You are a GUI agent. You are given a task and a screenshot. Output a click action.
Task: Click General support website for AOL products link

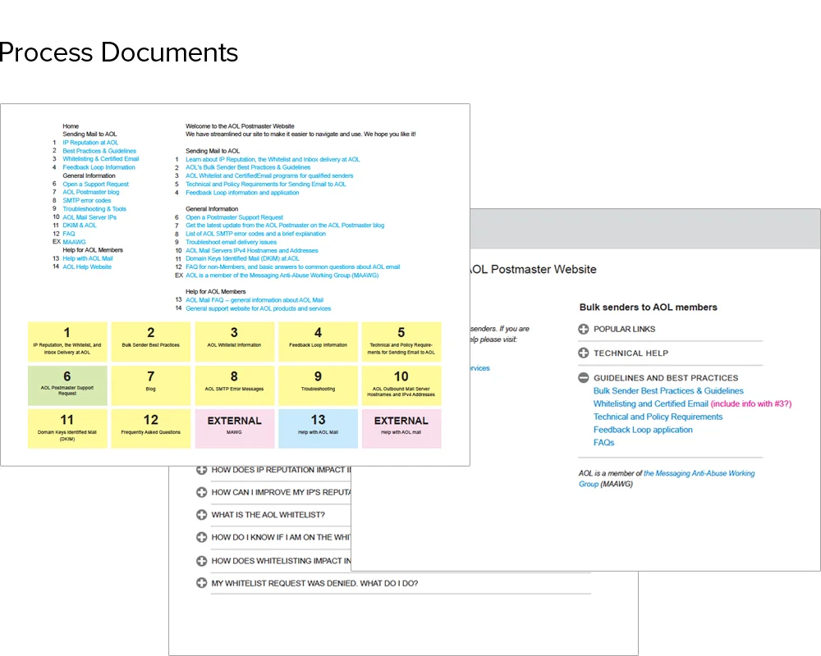coord(258,308)
